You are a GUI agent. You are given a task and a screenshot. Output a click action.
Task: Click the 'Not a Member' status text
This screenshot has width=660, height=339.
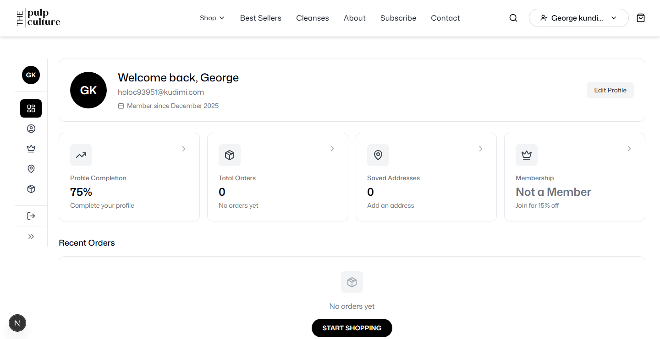(x=553, y=192)
